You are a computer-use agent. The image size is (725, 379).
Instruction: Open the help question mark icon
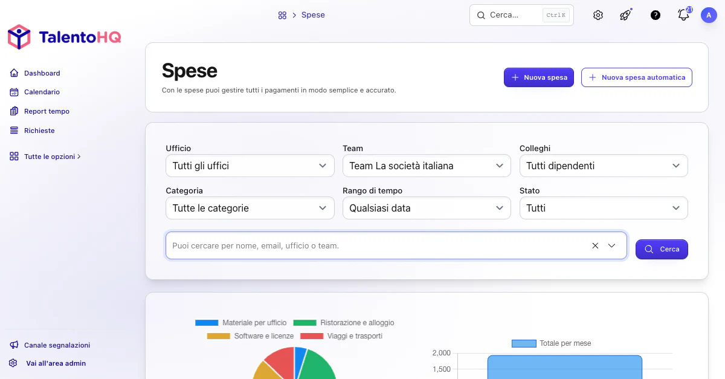(x=656, y=15)
